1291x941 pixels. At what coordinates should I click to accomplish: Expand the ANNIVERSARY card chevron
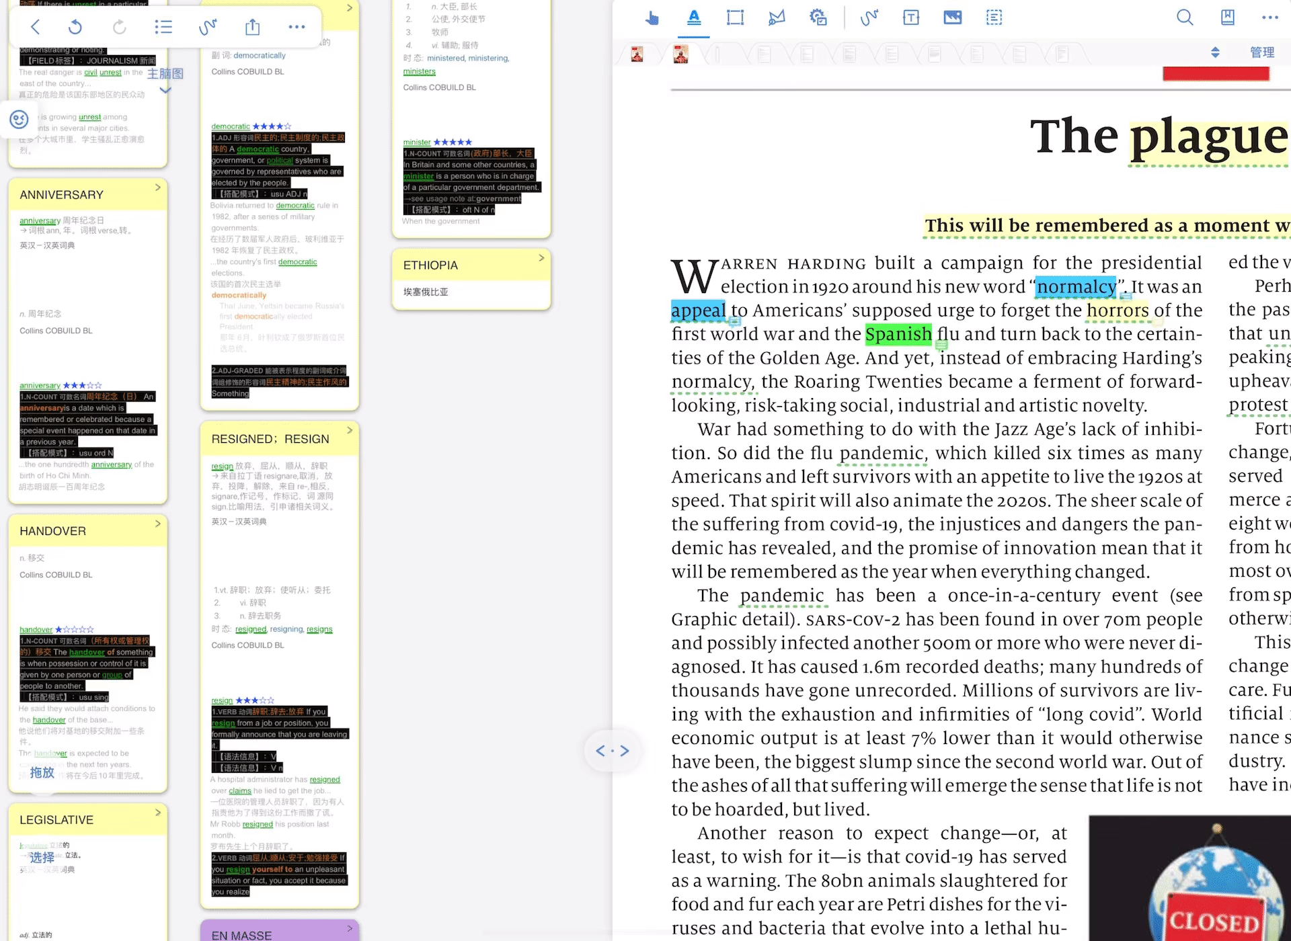point(158,188)
